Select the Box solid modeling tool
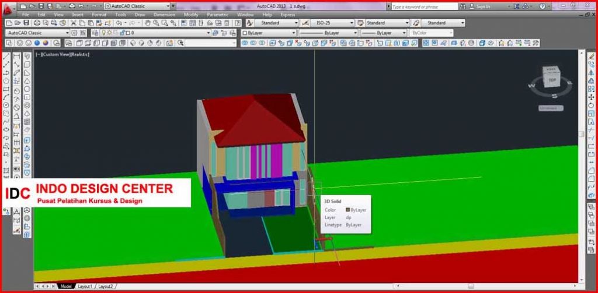 tap(27, 65)
